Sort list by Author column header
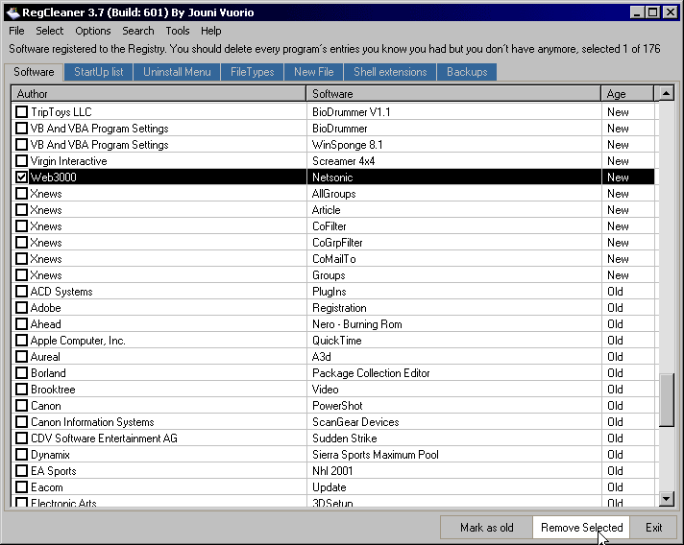 pos(159,94)
